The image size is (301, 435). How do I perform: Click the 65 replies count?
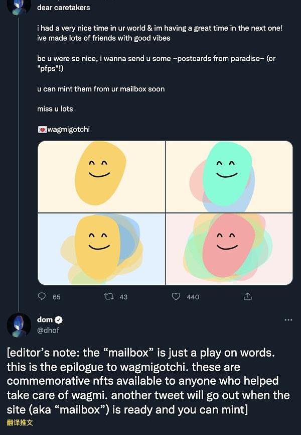click(x=56, y=297)
